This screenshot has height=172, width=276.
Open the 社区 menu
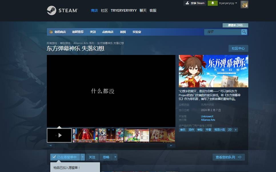pos(104,10)
